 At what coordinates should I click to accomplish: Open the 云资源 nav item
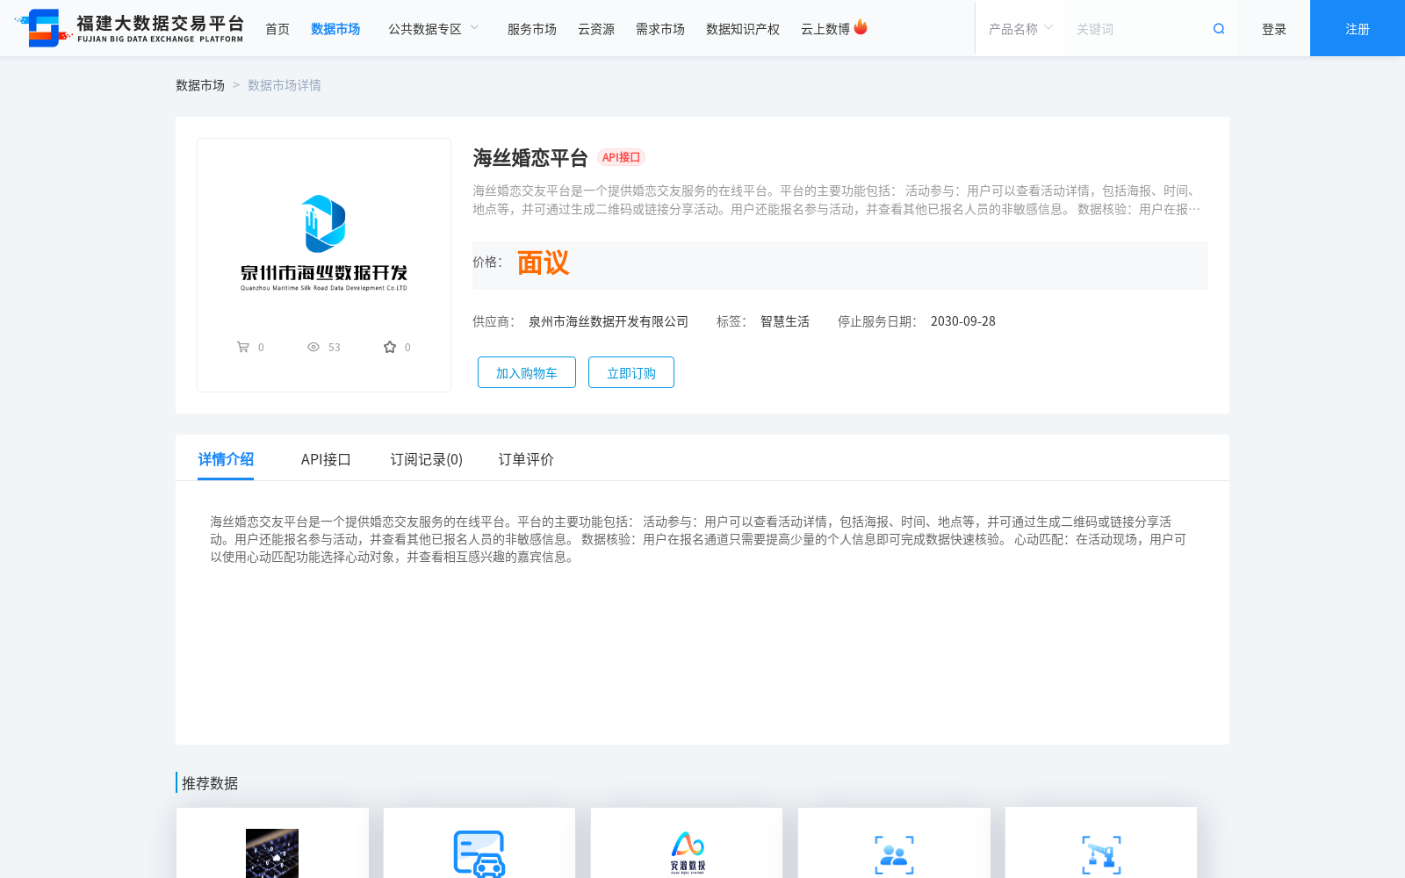tap(596, 29)
